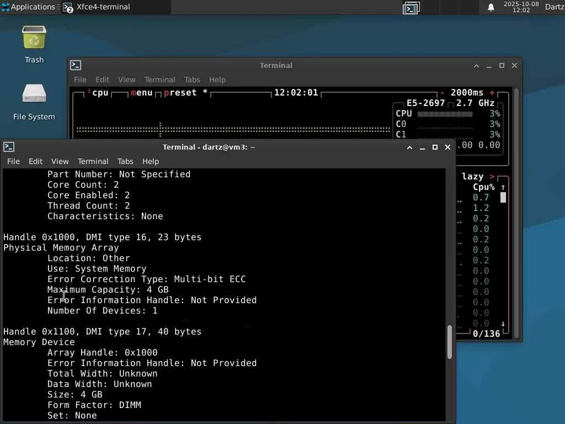Roll up the back Terminal window with the caret button
The height and width of the screenshot is (424, 565).
click(476, 66)
